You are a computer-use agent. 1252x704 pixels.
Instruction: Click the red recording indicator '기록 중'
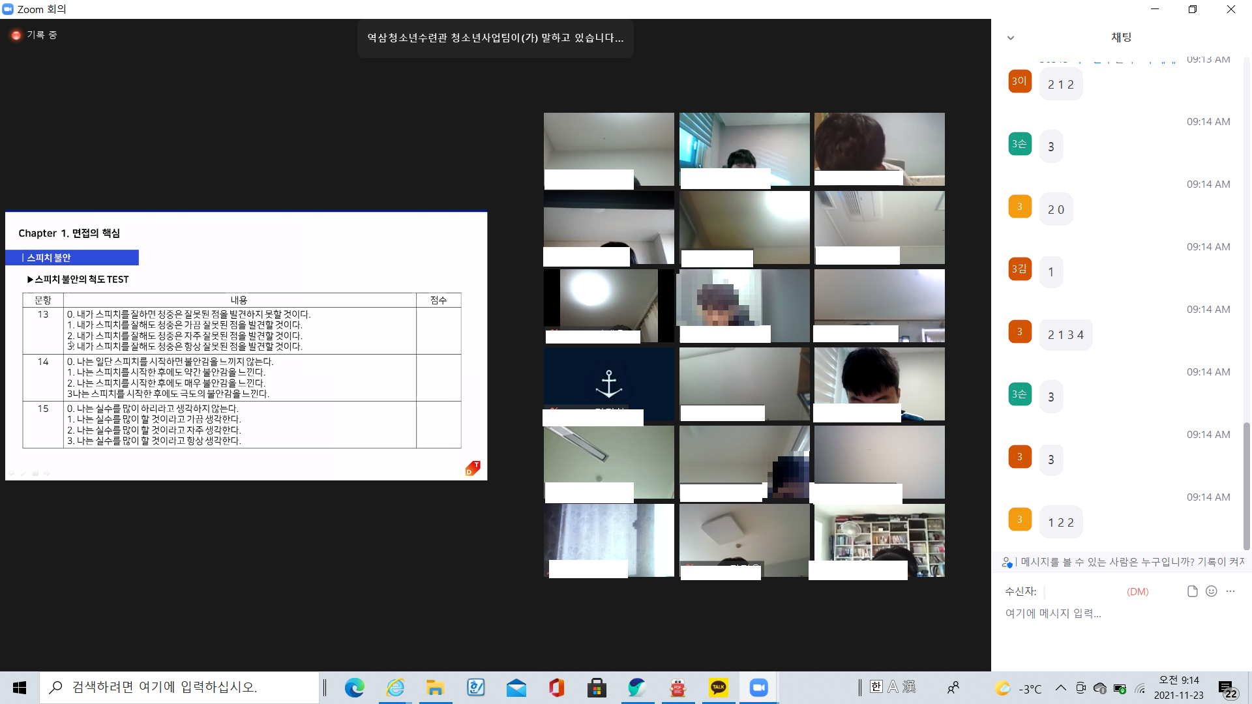pyautogui.click(x=35, y=35)
